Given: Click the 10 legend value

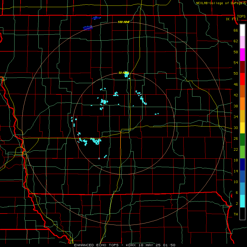Looking at the screenshot, I should click(236, 182).
